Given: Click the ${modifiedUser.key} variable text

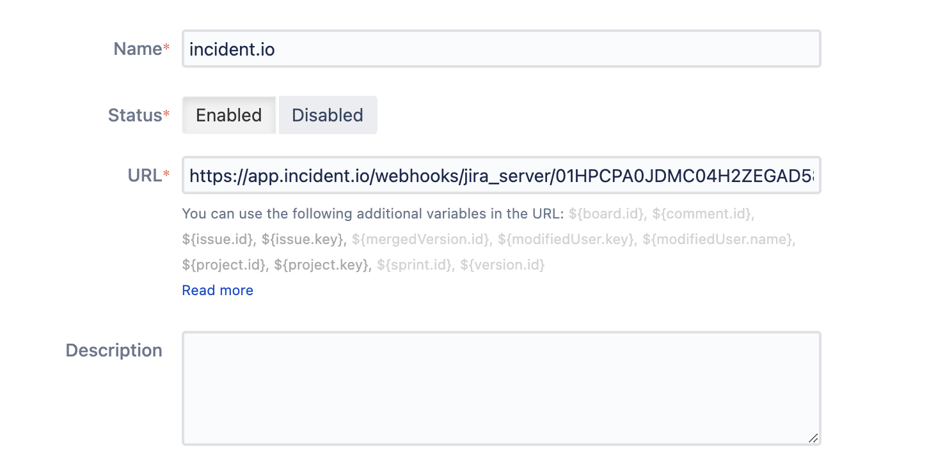Looking at the screenshot, I should [566, 240].
